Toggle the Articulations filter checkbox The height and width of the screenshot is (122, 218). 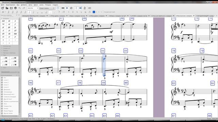click(x=2, y=92)
